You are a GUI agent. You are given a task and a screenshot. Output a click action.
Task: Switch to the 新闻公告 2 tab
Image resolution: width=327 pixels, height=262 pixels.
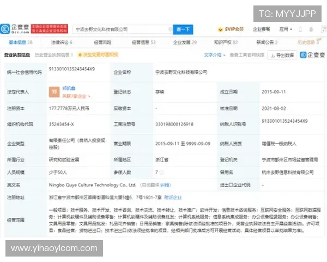267,43
